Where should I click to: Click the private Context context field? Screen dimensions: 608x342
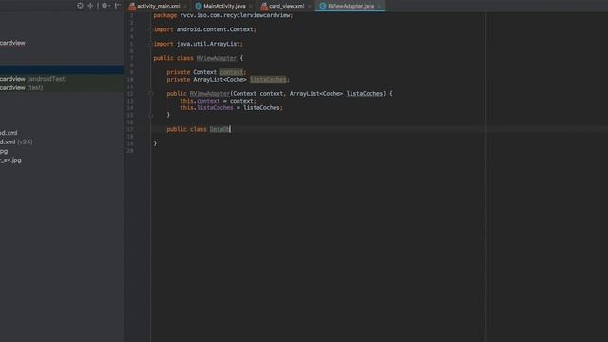coord(206,72)
